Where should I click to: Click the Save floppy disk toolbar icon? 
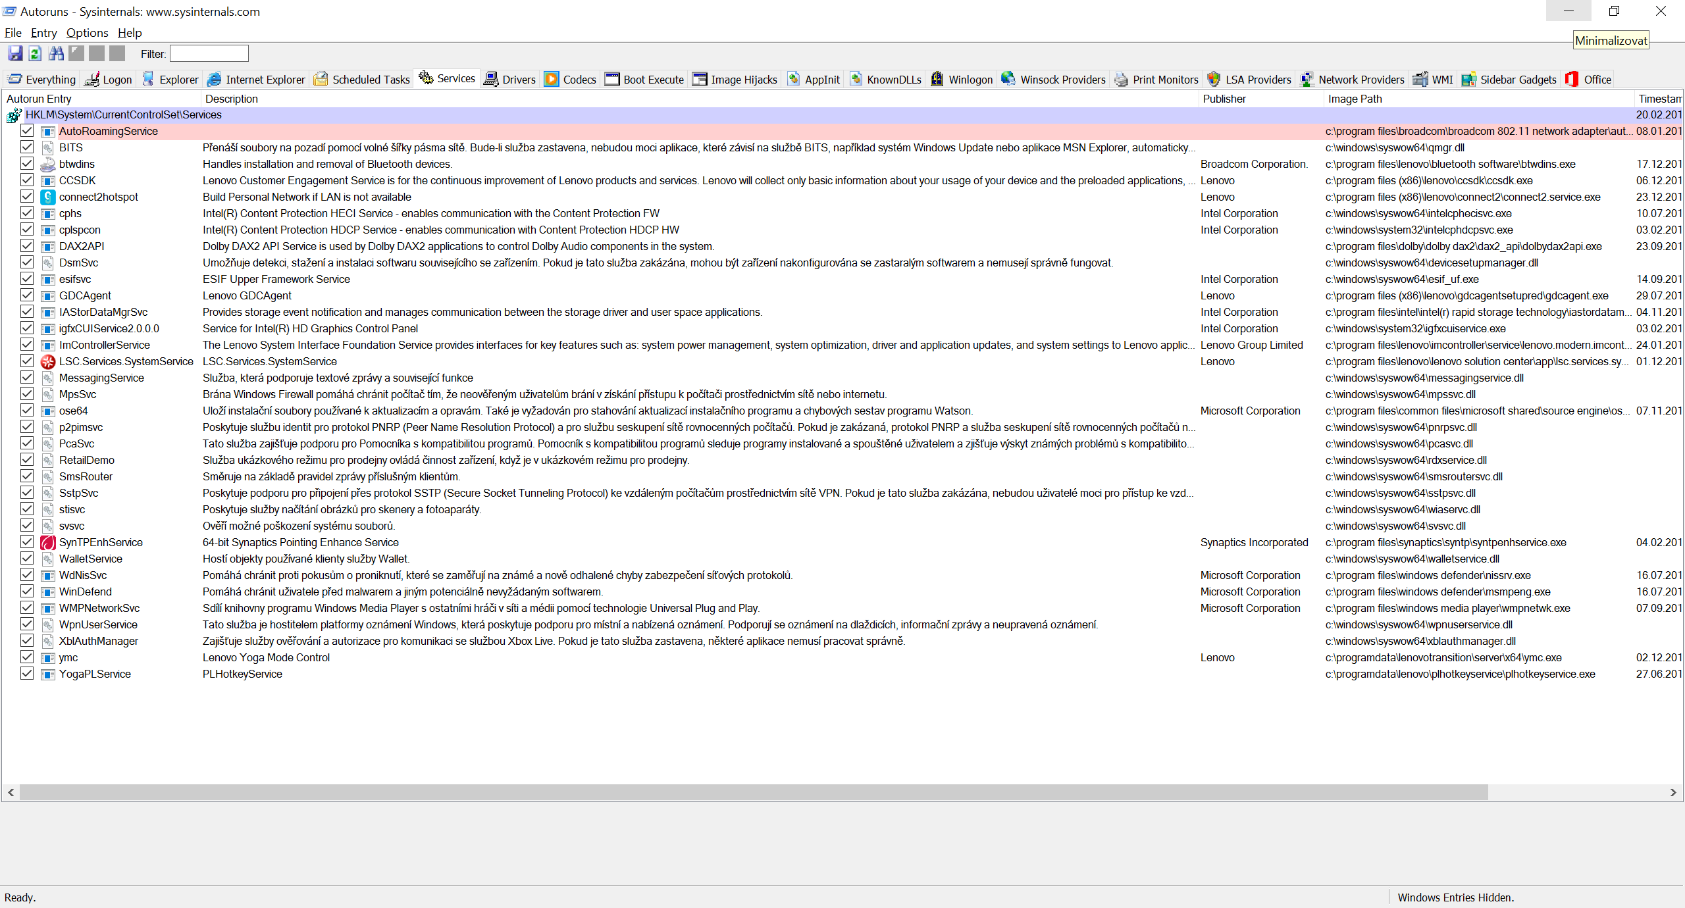click(15, 53)
